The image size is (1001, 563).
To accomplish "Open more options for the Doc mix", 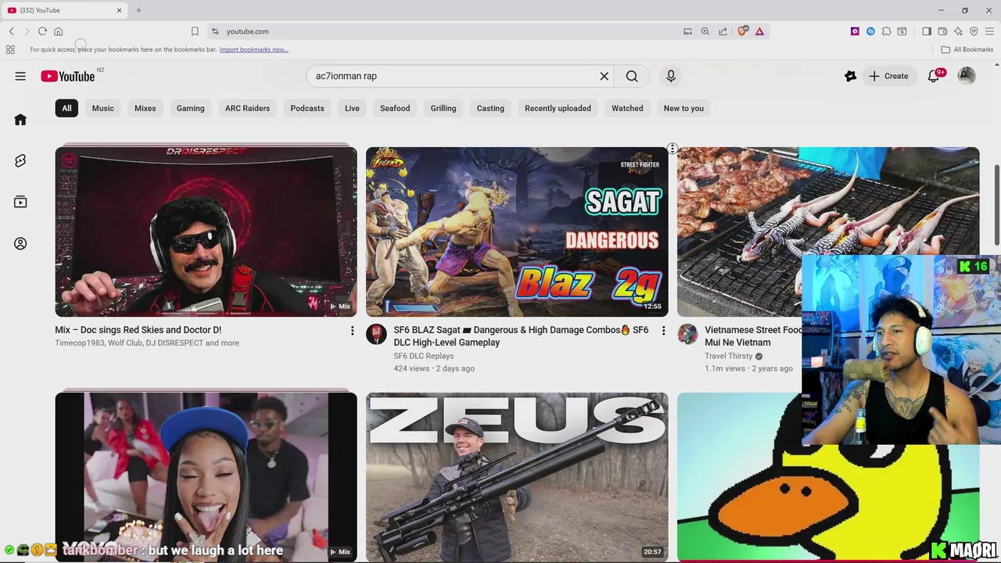I will 352,331.
